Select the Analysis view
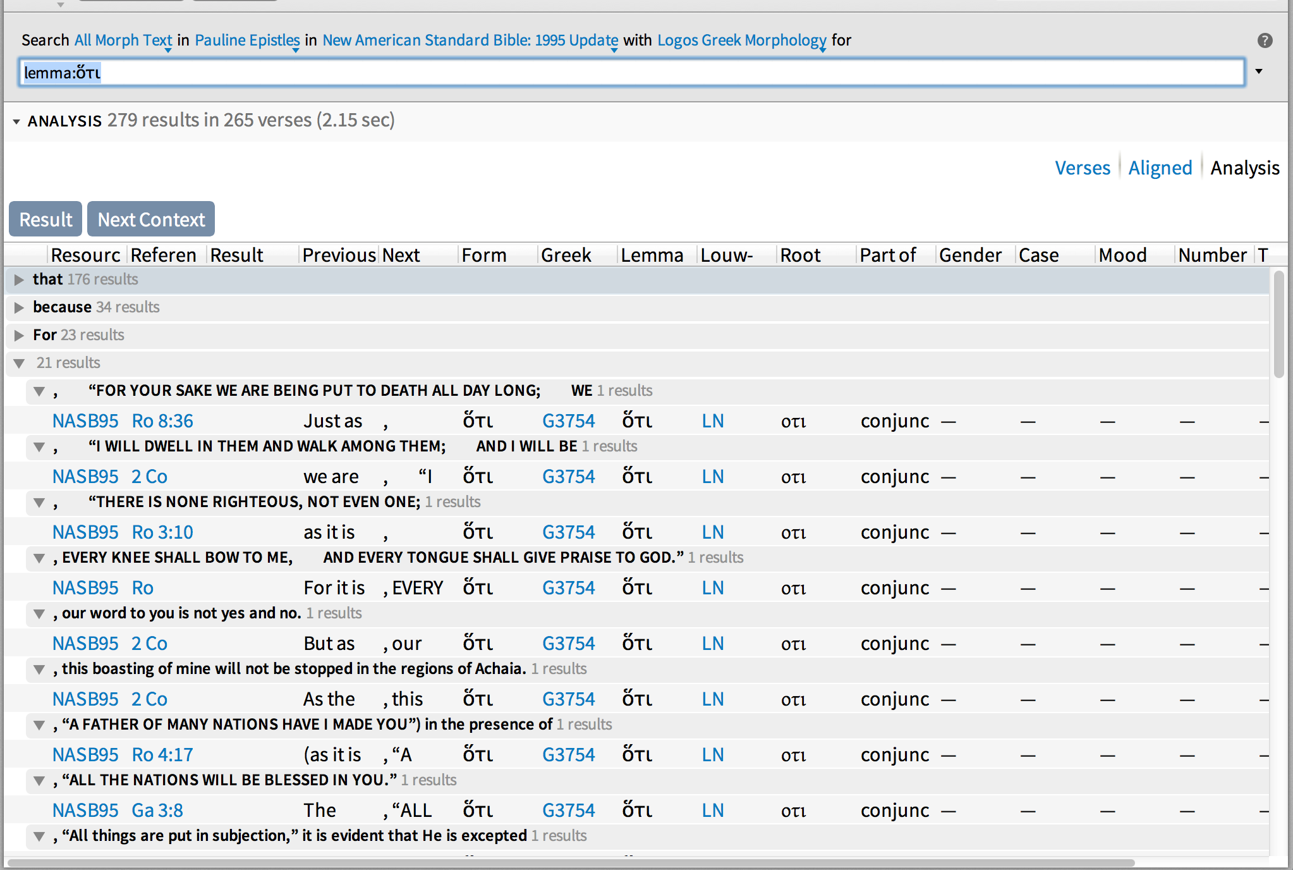Image resolution: width=1293 pixels, height=870 pixels. pos(1244,168)
